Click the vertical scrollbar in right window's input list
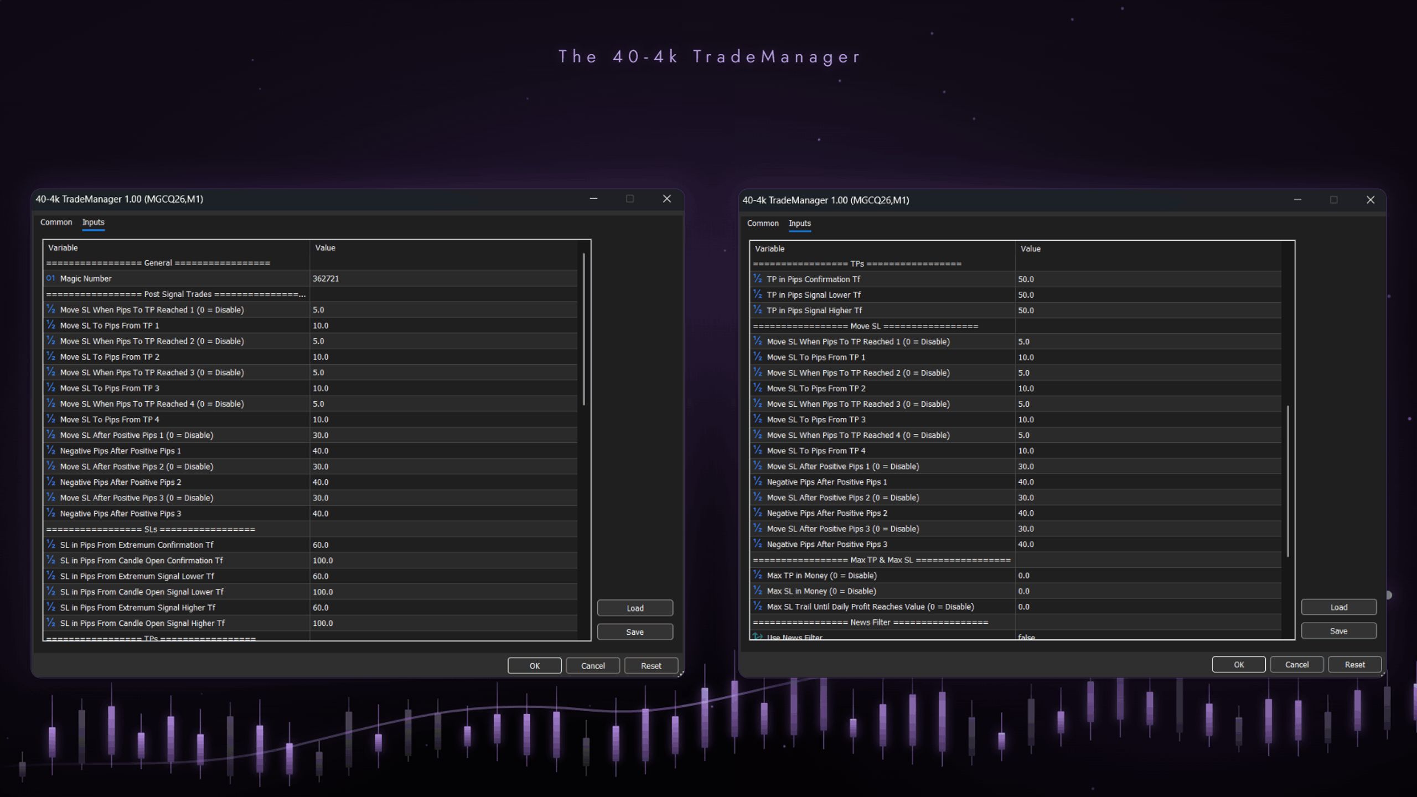 click(x=1288, y=481)
